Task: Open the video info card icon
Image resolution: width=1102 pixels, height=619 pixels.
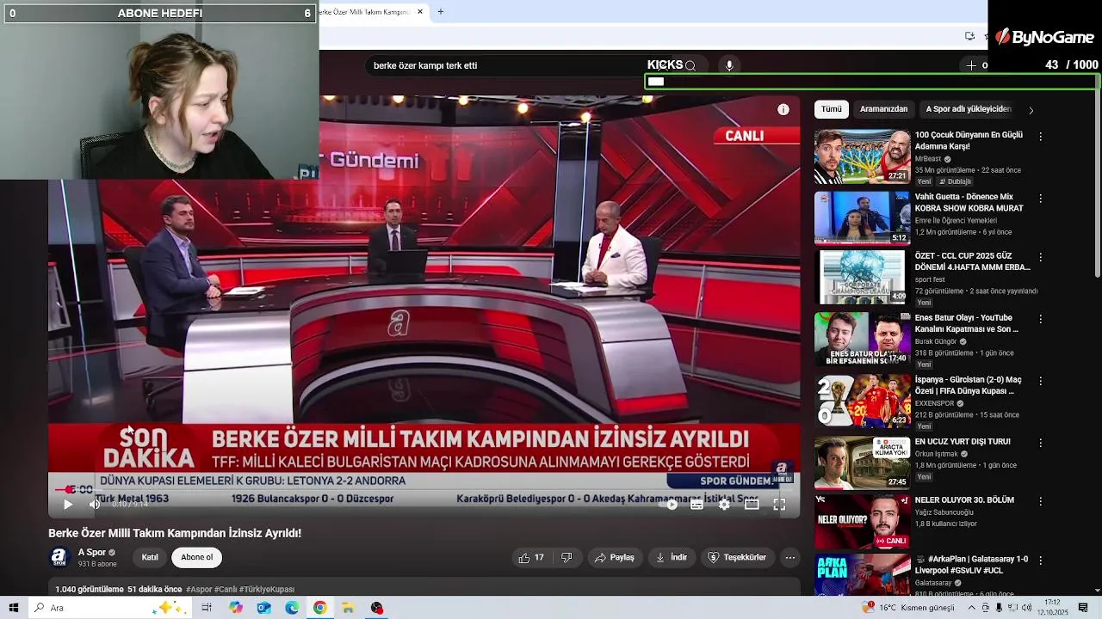Action: point(783,109)
